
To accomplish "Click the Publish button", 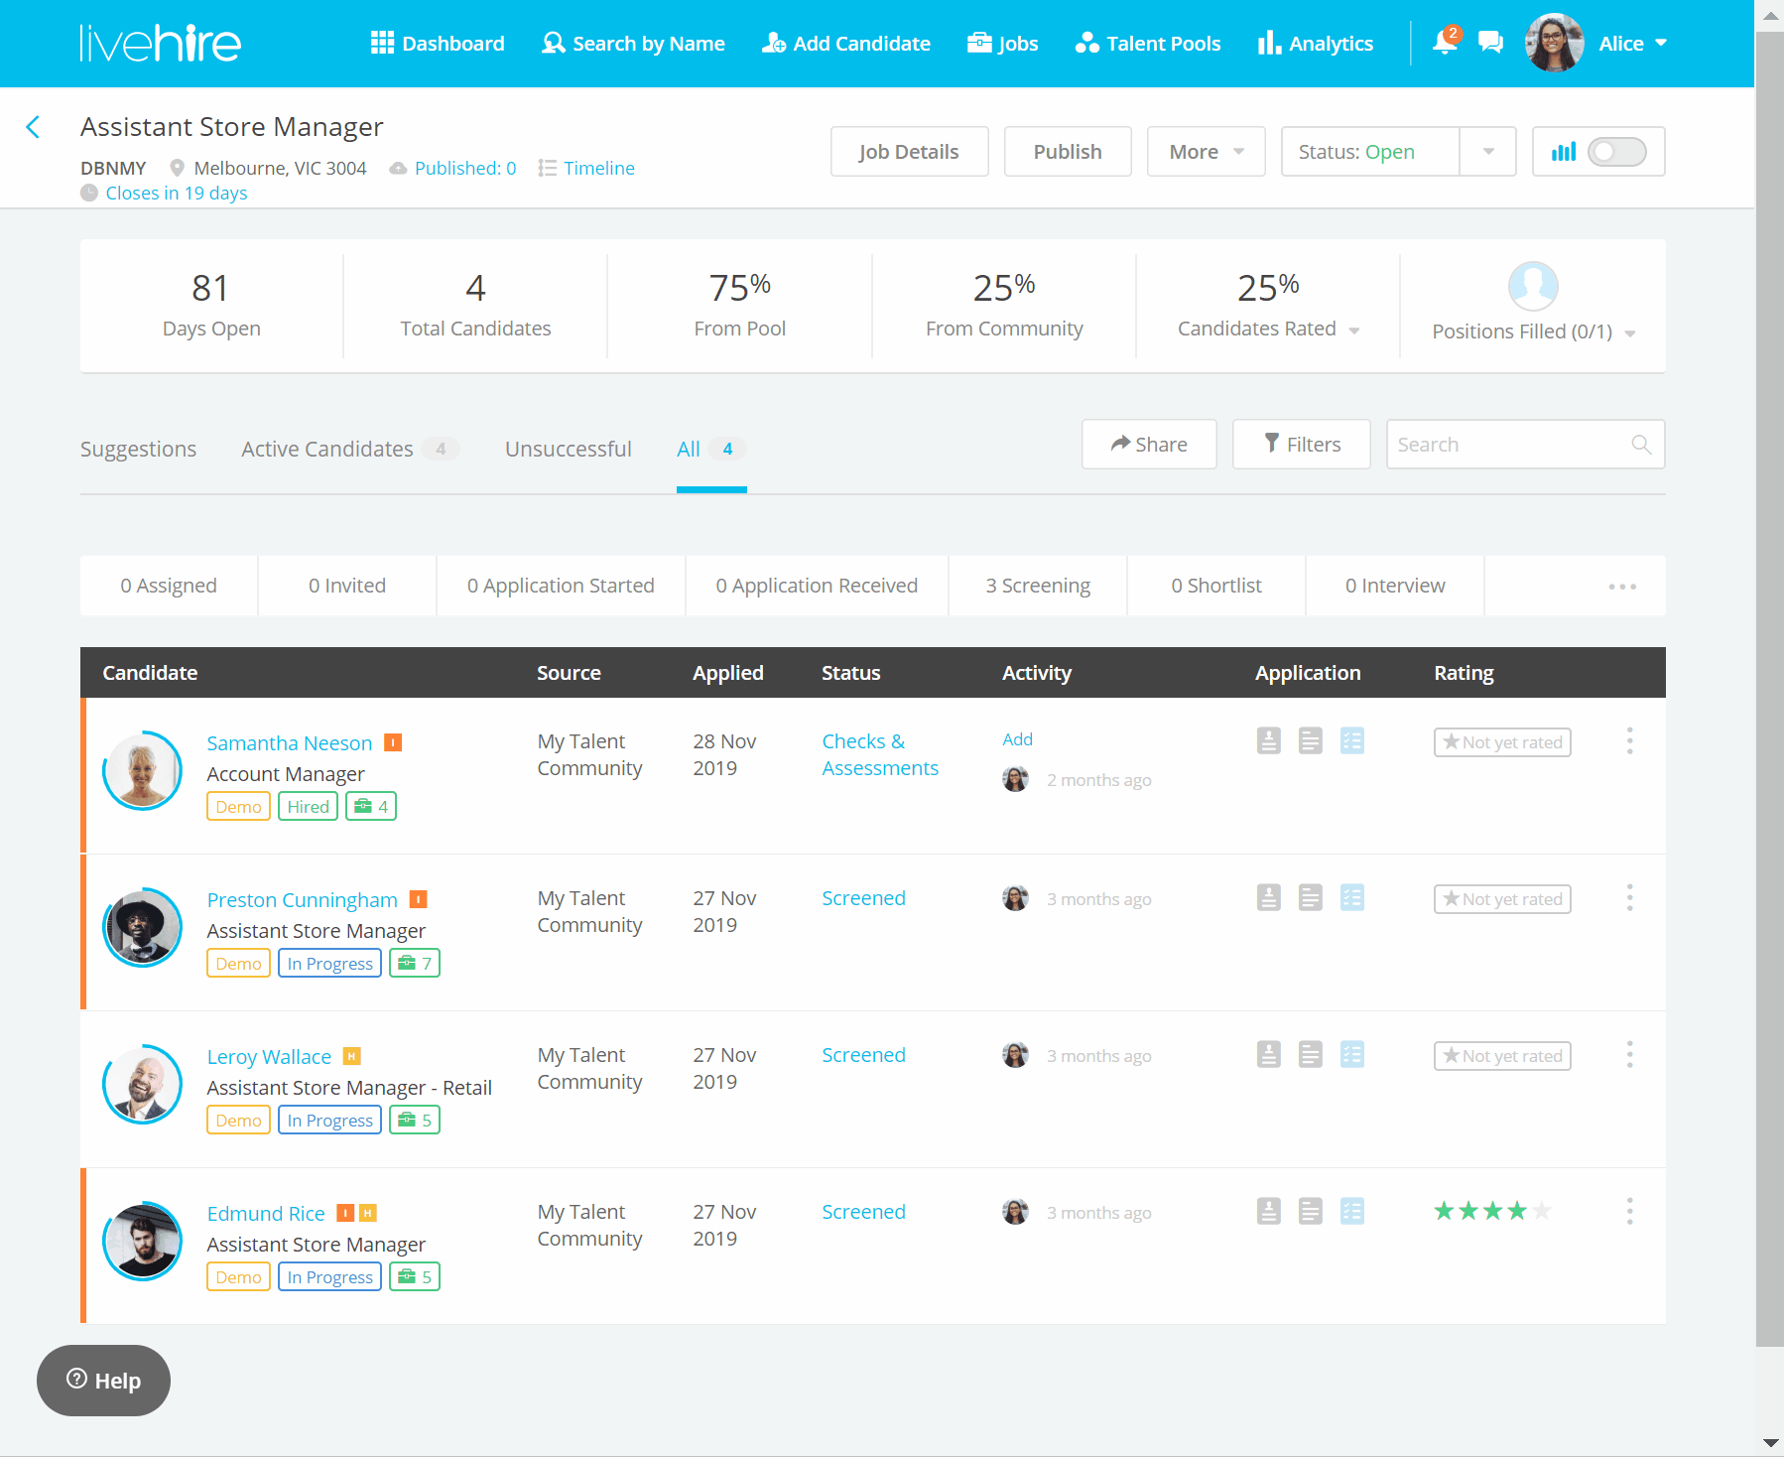I will point(1068,152).
